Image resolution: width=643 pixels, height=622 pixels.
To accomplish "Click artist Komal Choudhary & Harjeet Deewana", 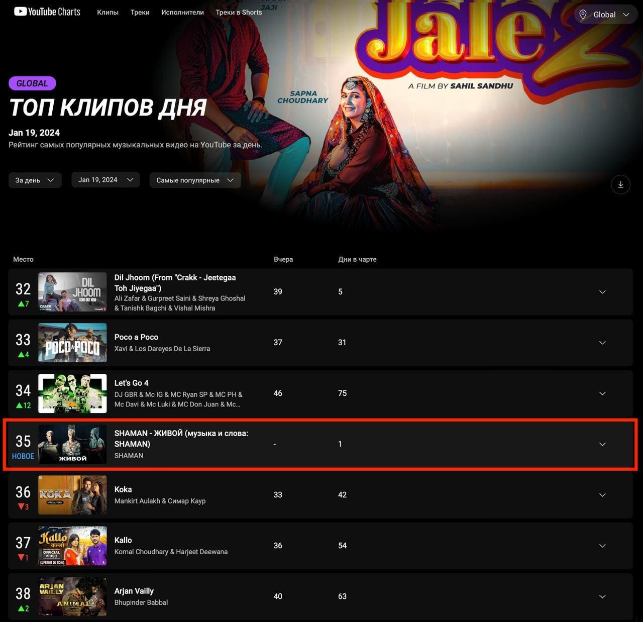I will click(x=171, y=552).
